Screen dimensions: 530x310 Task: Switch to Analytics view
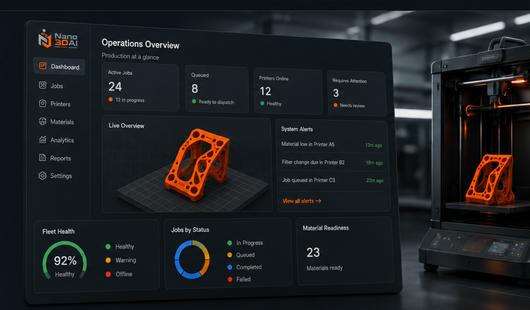pyautogui.click(x=62, y=140)
